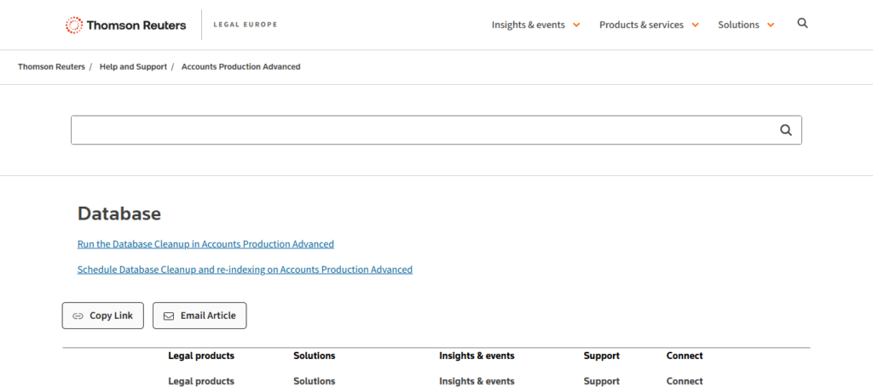Viewport: 873px width, 387px height.
Task: Click bold Support footer heading
Action: [x=601, y=356]
